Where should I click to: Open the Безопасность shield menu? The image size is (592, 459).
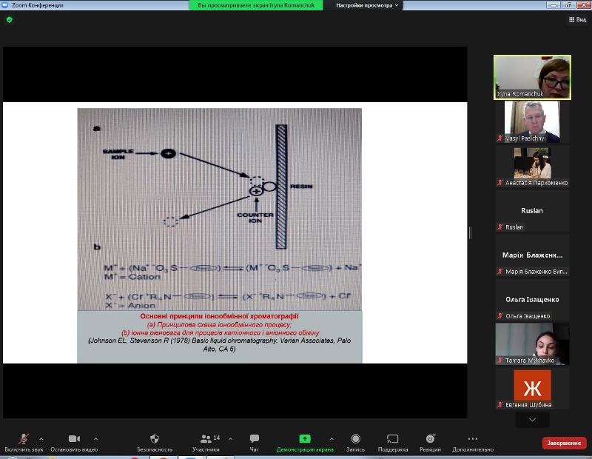[x=155, y=443]
